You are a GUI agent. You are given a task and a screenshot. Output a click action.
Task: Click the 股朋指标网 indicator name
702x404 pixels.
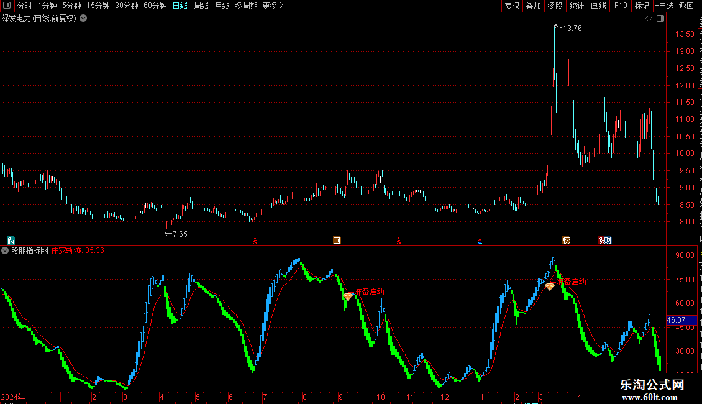pyautogui.click(x=30, y=251)
